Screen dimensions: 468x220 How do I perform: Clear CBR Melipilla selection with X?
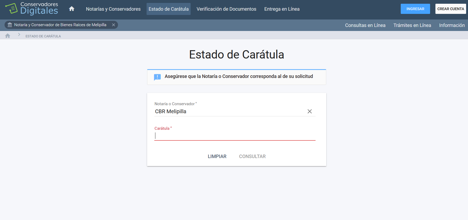310,111
